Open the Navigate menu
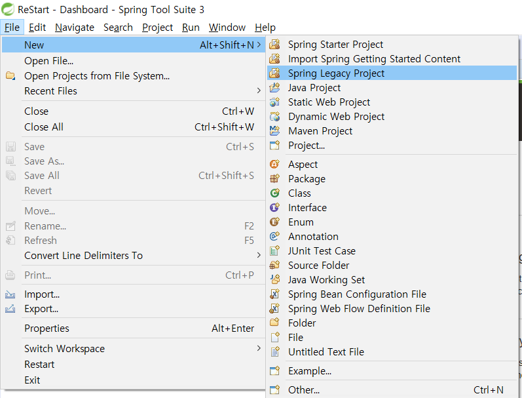The width and height of the screenshot is (522, 398). (75, 28)
